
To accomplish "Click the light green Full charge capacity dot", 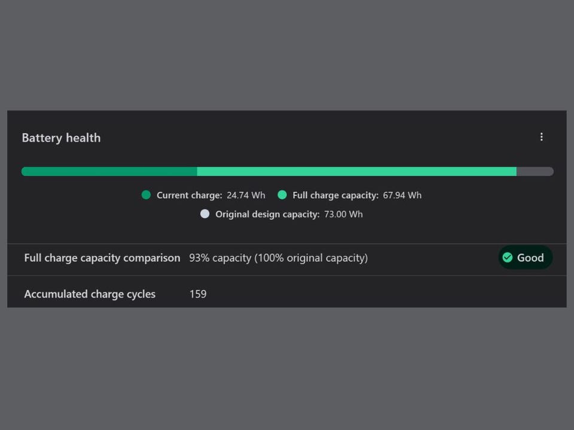I will pos(282,195).
